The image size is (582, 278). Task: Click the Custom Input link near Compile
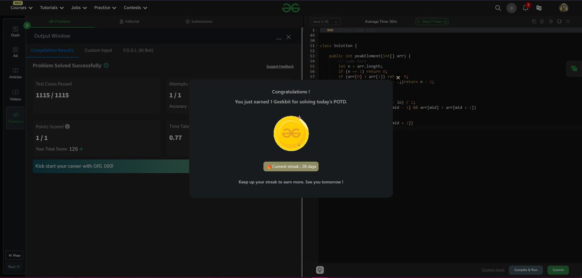tap(493, 270)
